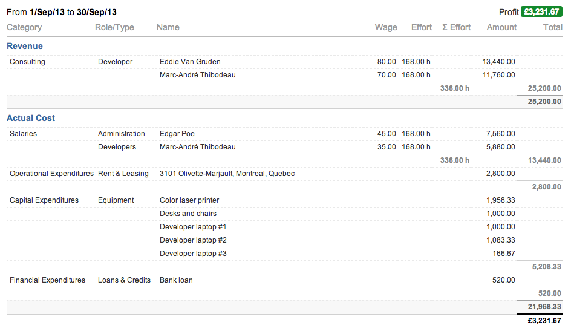Image resolution: width=571 pixels, height=331 pixels.
Task: Click the Role/Type column header
Action: 114,27
